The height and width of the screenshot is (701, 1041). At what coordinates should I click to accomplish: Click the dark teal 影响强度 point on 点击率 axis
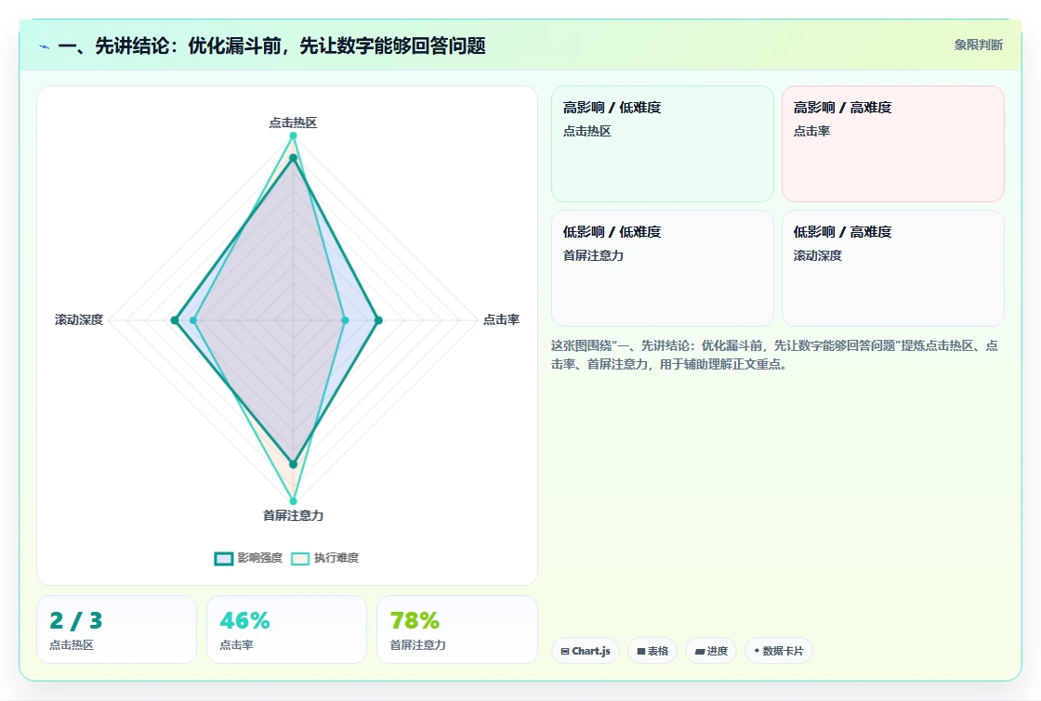[x=378, y=320]
